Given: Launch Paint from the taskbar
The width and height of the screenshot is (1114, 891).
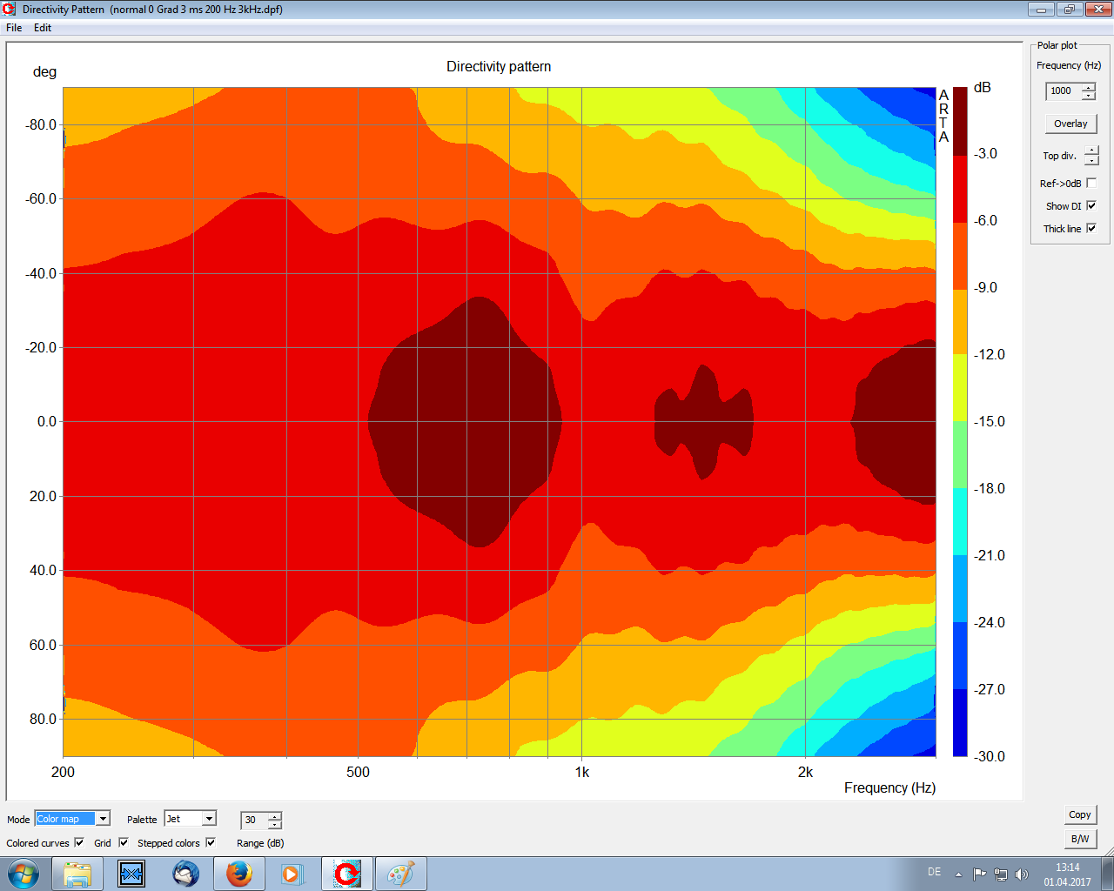Looking at the screenshot, I should [400, 874].
